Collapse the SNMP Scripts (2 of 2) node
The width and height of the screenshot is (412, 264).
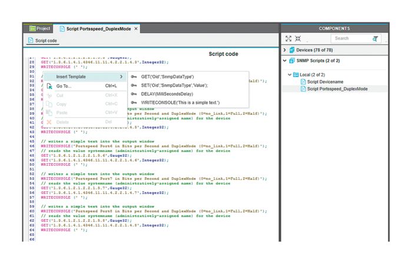tap(284, 61)
